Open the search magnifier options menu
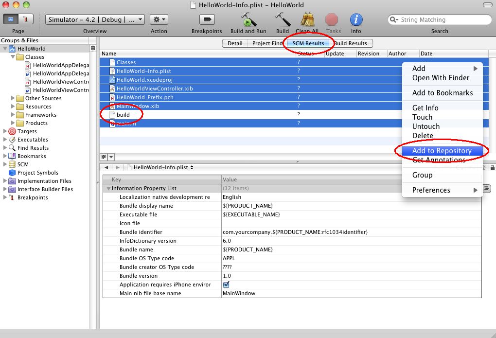The height and width of the screenshot is (338, 496). [x=394, y=19]
